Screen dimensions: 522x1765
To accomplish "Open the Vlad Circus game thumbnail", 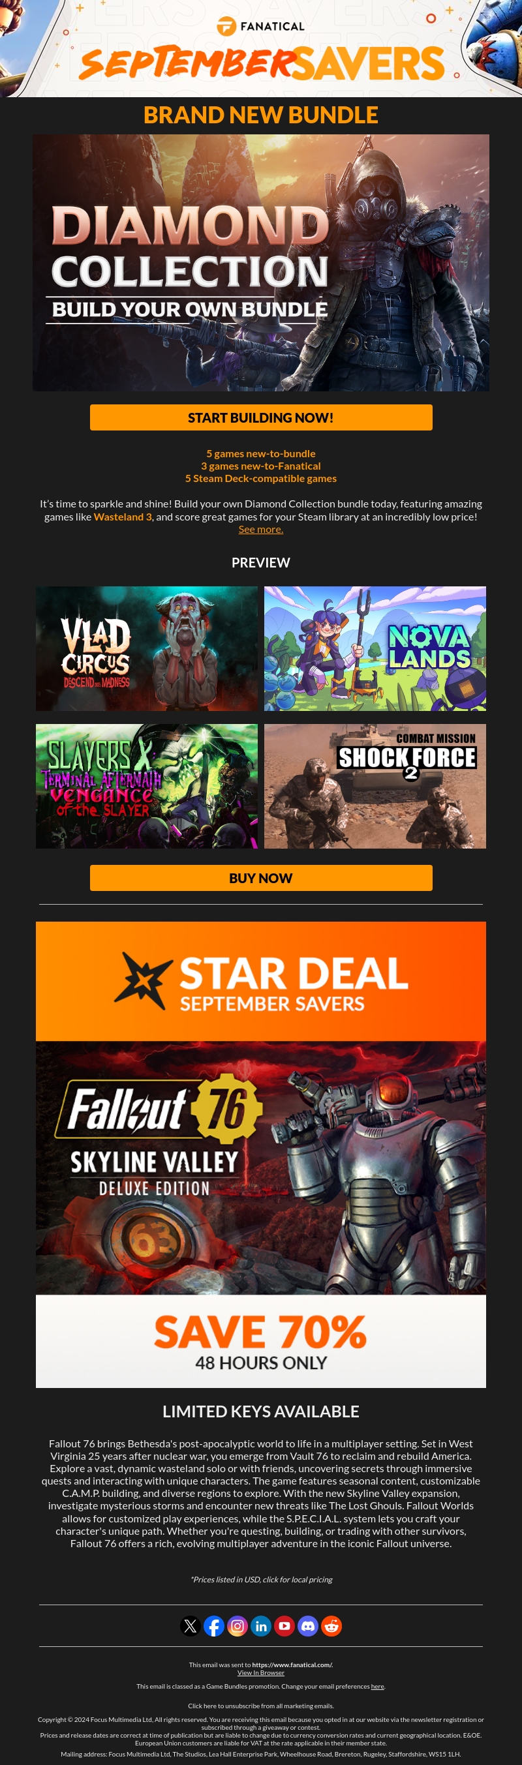I will pyautogui.click(x=147, y=648).
